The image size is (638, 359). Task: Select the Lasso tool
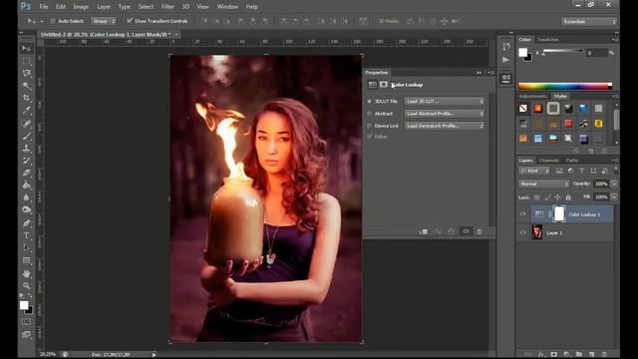coord(27,73)
